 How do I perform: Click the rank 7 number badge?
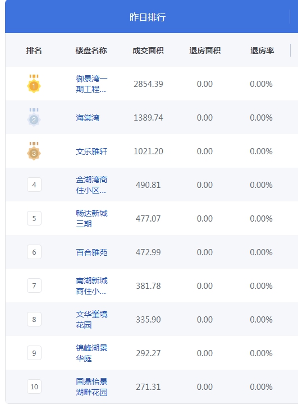(x=34, y=286)
